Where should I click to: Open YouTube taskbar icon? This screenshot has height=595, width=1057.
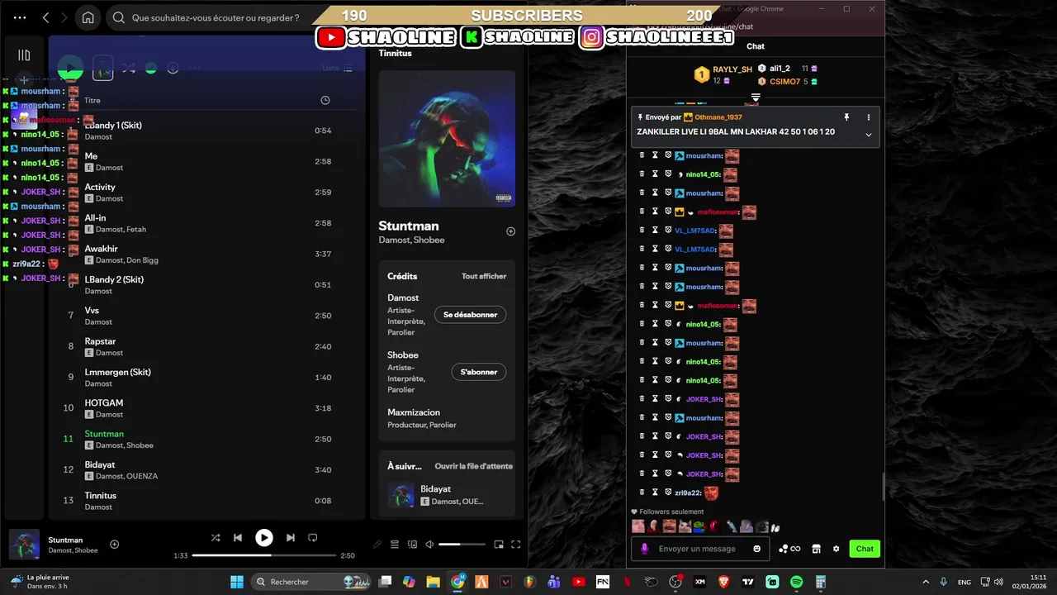tap(579, 582)
